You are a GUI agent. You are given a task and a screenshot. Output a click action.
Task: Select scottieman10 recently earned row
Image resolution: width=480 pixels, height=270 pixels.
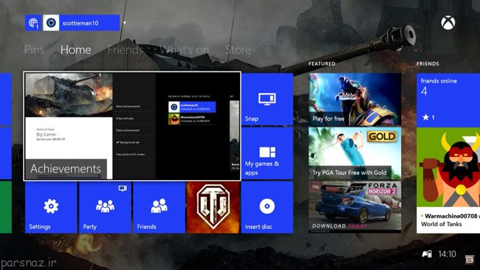(x=192, y=107)
